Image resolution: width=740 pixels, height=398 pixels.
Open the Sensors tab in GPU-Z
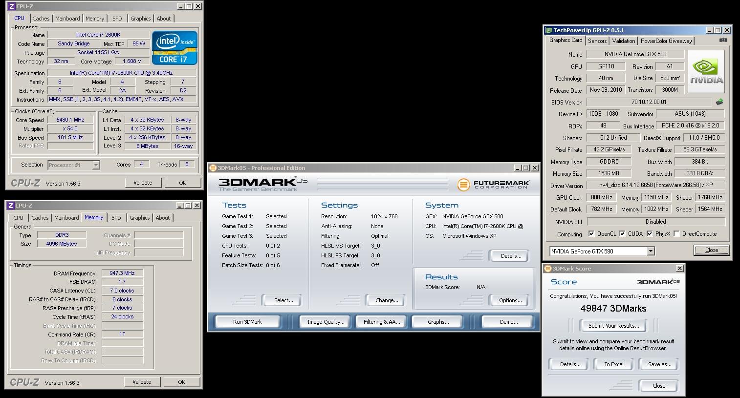(x=597, y=41)
